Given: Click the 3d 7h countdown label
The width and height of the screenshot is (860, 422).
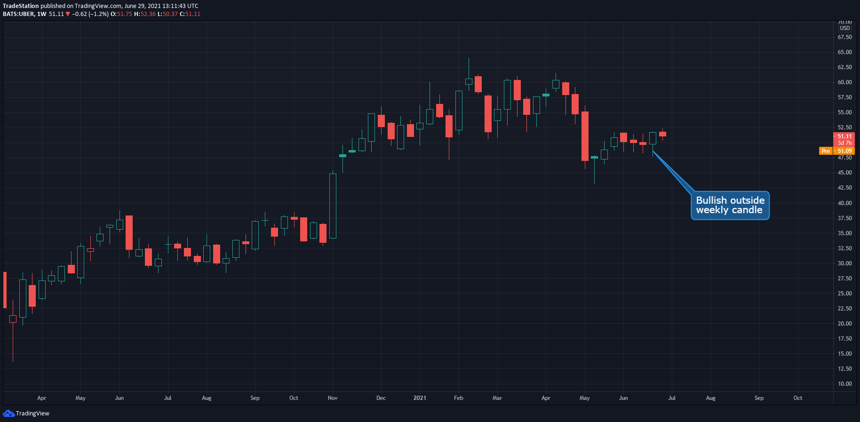Looking at the screenshot, I should tap(844, 143).
